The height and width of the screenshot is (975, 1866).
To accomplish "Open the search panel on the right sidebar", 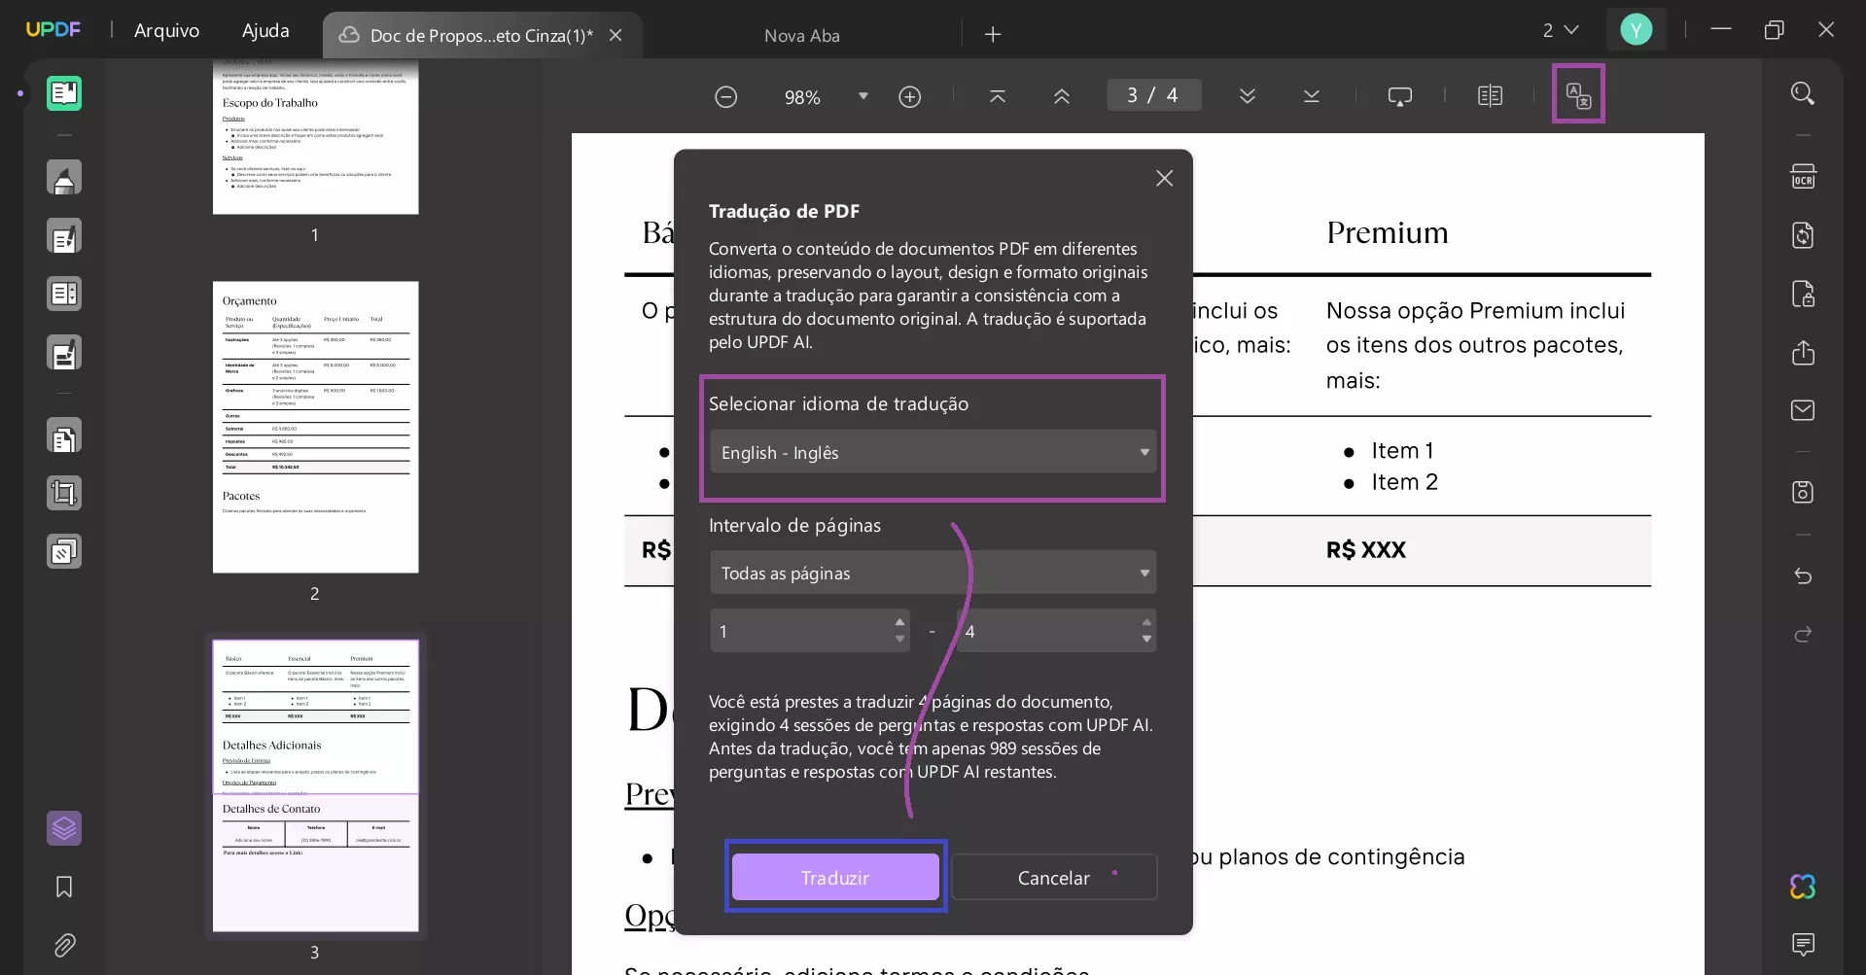I will point(1804,92).
